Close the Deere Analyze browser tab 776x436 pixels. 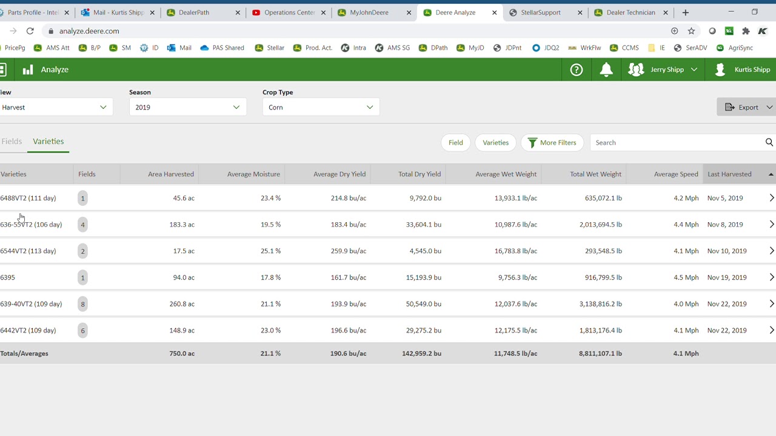tap(495, 12)
